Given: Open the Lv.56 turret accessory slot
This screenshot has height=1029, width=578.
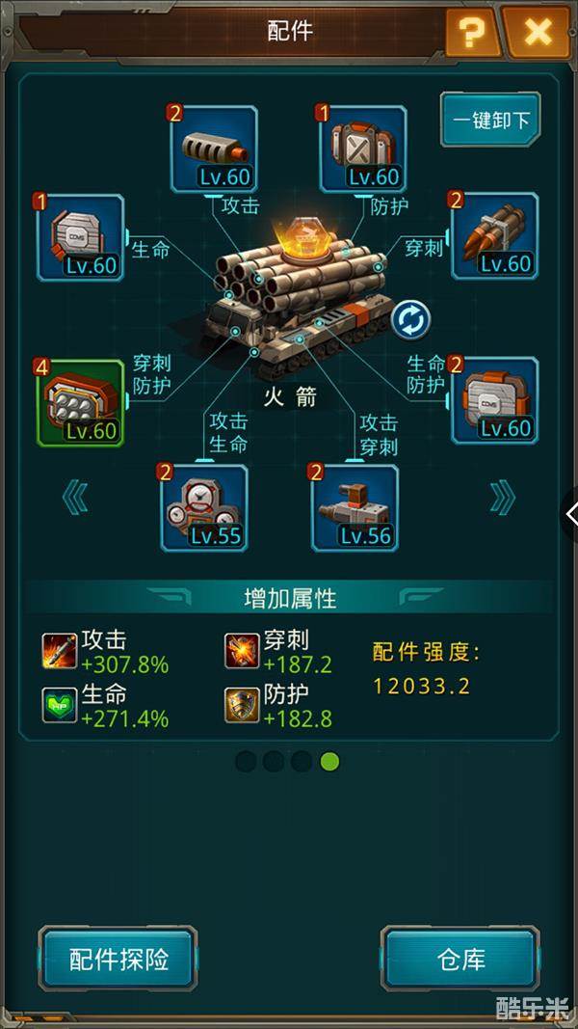Looking at the screenshot, I should coord(355,508).
